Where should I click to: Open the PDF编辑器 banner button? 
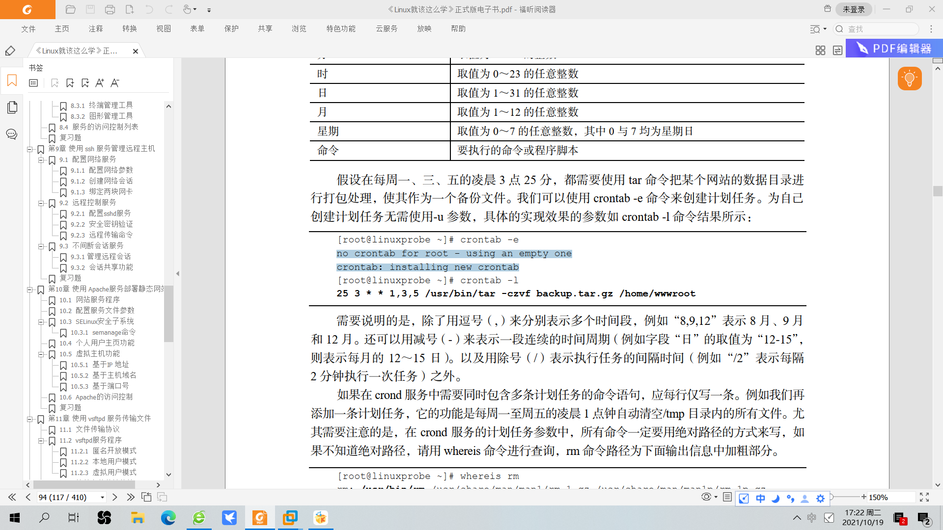[x=894, y=49]
